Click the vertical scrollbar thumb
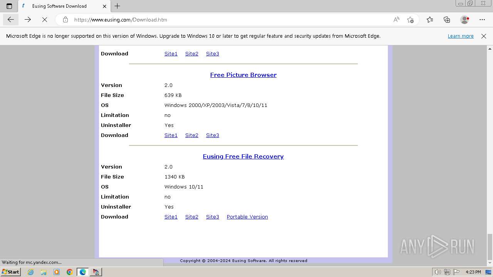The width and height of the screenshot is (493, 277). tap(490, 246)
